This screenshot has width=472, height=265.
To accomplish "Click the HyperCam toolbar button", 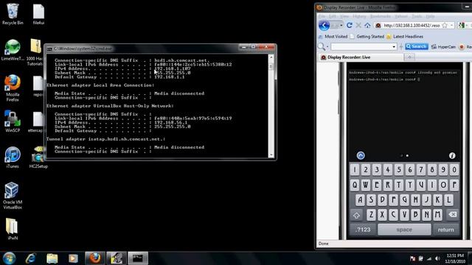I will 443,46.
